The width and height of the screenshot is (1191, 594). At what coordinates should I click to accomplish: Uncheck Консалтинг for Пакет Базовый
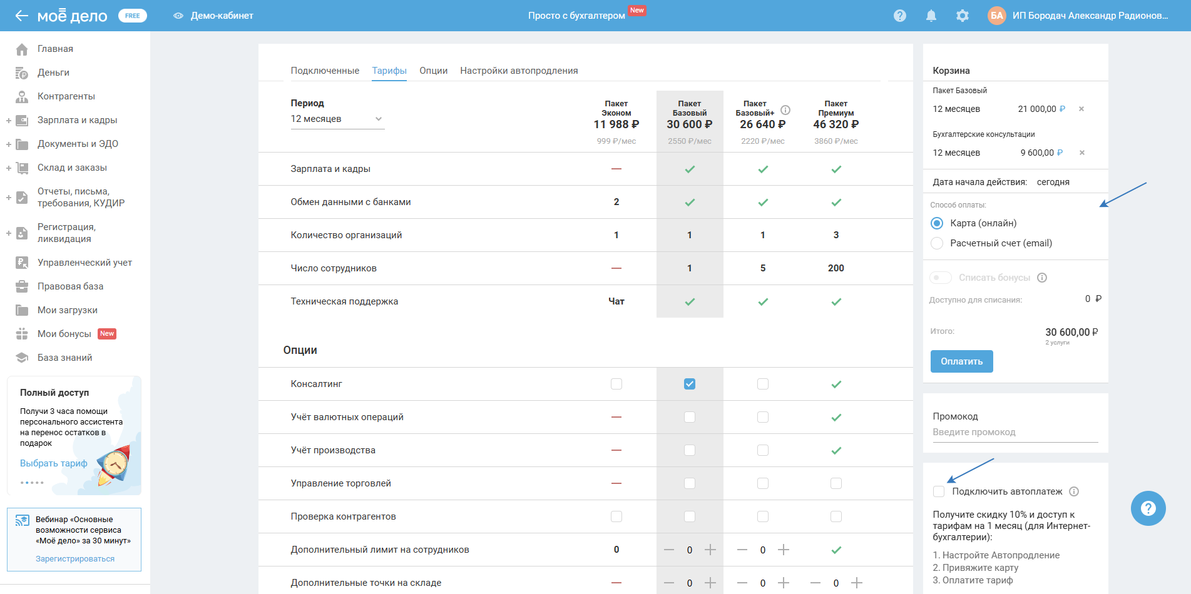click(689, 384)
